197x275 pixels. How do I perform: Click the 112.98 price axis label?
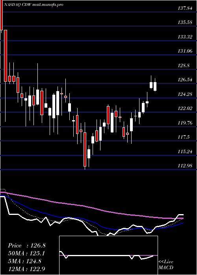point(185,166)
